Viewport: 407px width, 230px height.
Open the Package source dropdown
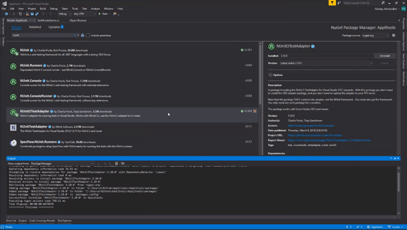[x=375, y=35]
